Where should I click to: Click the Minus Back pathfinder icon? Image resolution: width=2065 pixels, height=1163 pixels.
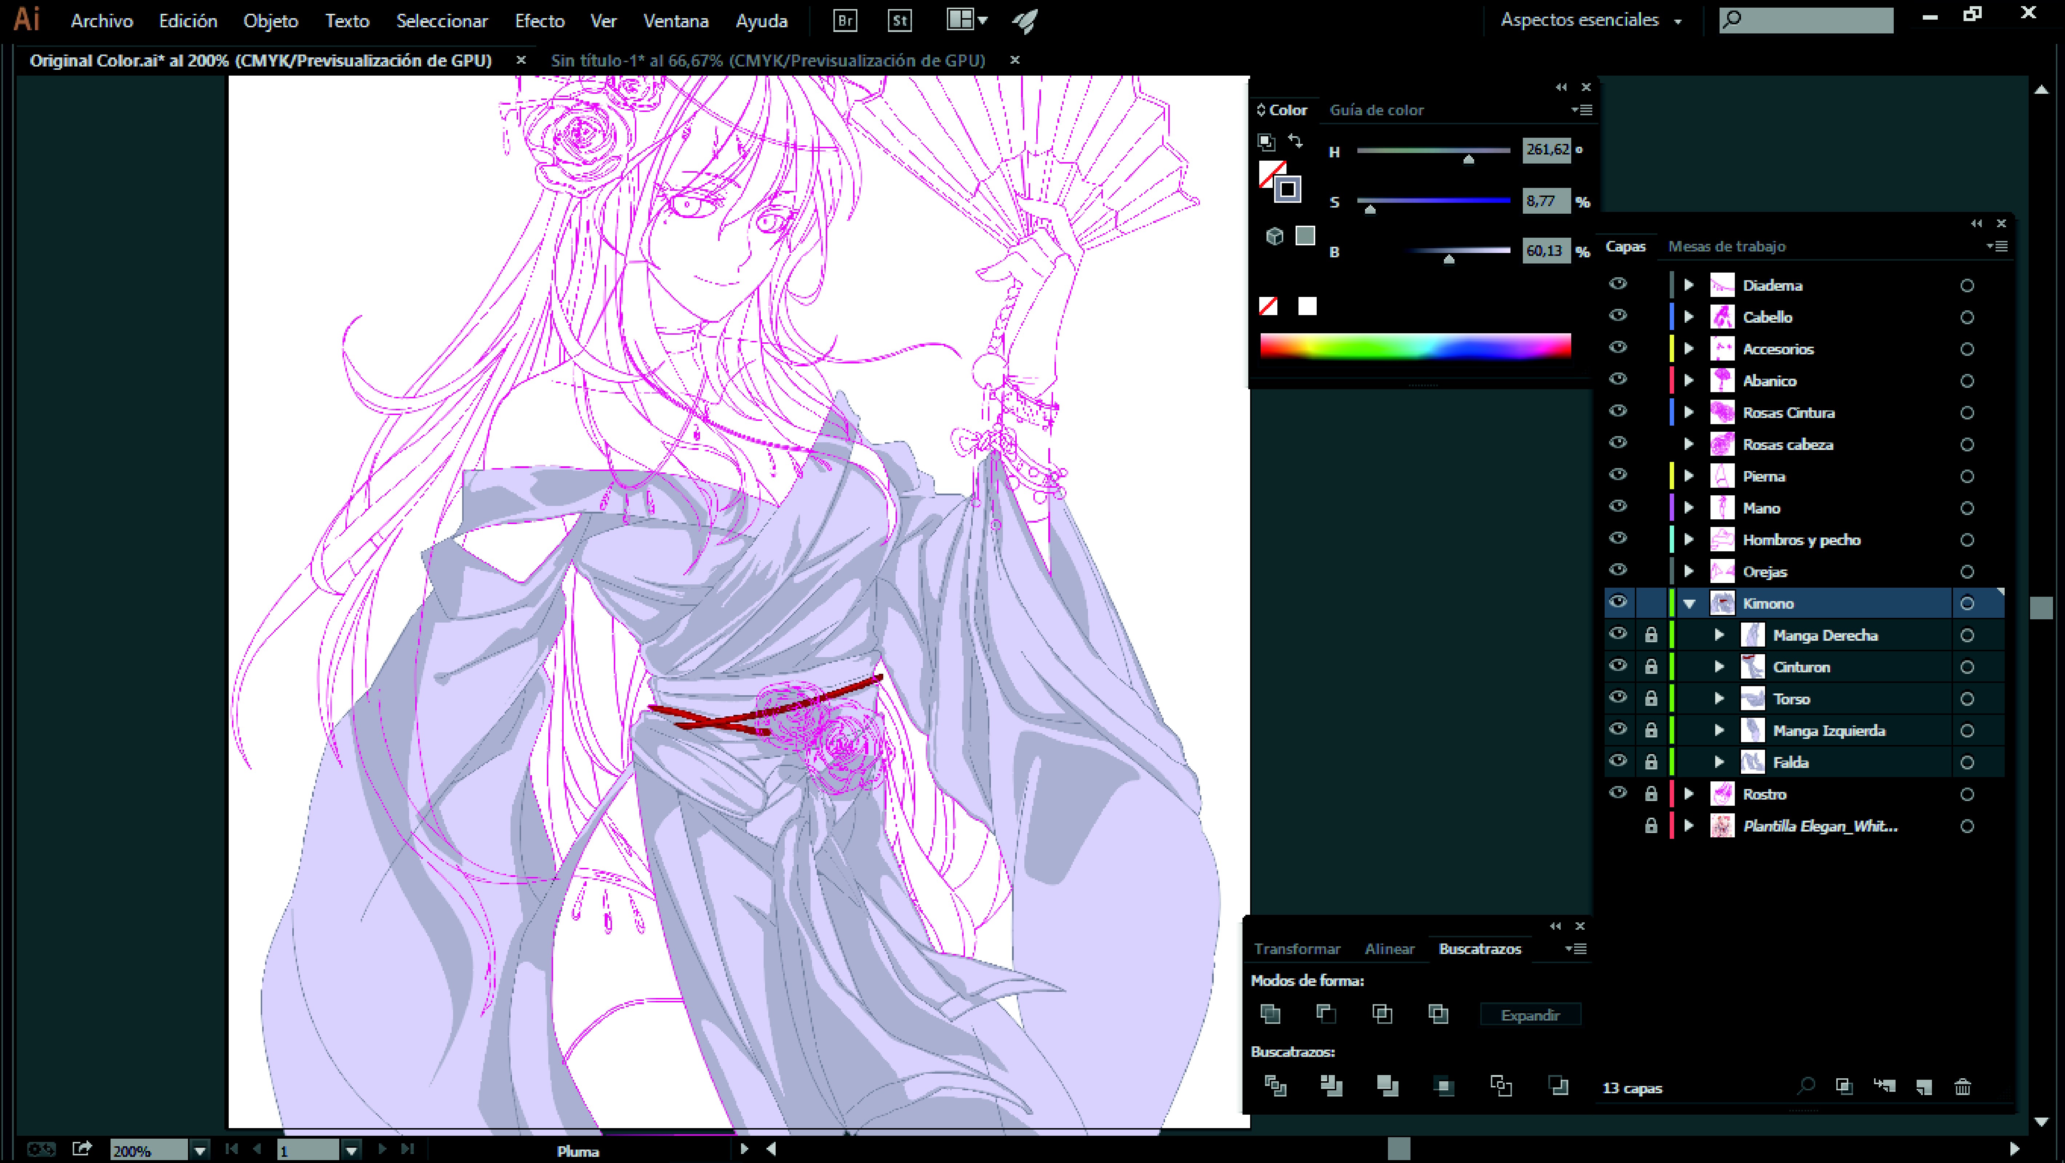tap(1558, 1086)
